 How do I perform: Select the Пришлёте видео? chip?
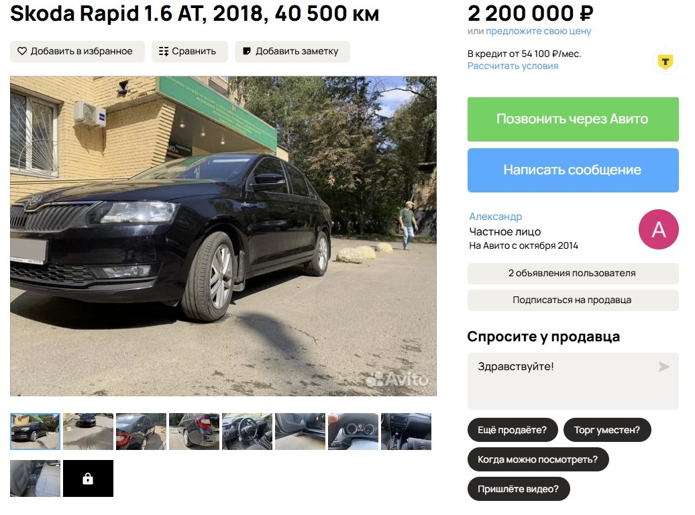(x=518, y=489)
